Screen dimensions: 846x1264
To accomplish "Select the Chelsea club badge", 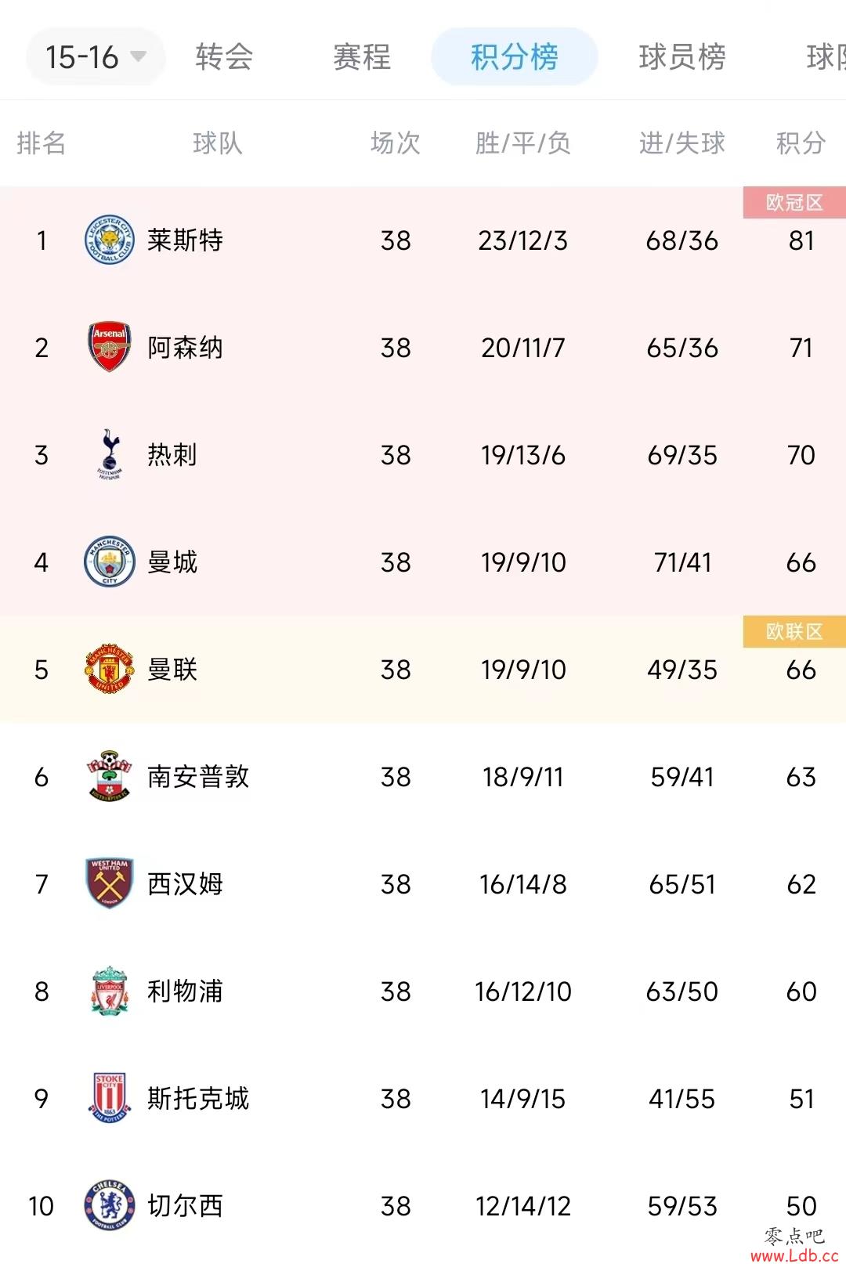I will (109, 1205).
